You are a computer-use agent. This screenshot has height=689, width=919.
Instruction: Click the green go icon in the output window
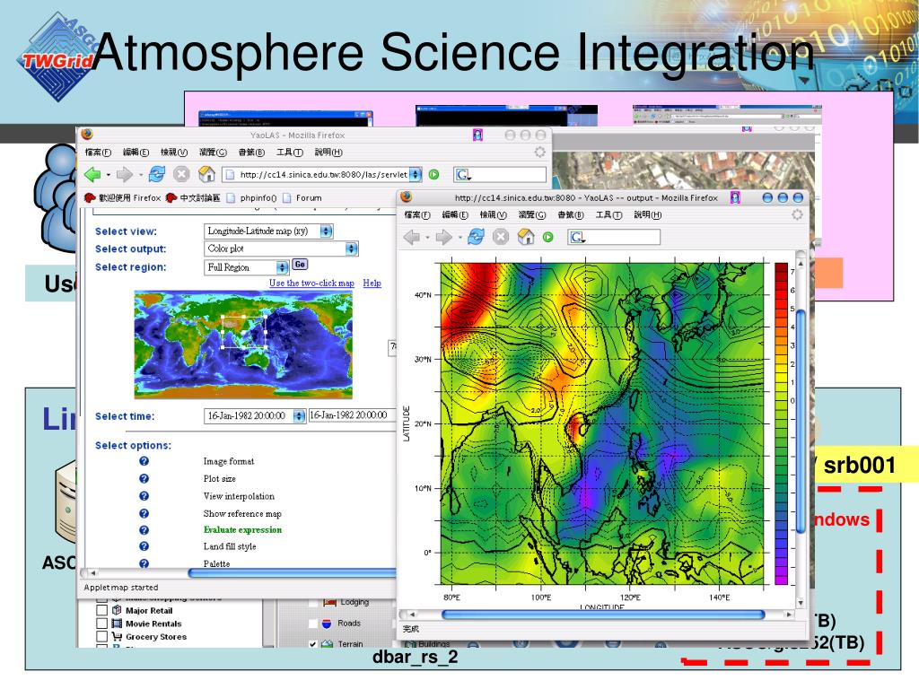[548, 237]
